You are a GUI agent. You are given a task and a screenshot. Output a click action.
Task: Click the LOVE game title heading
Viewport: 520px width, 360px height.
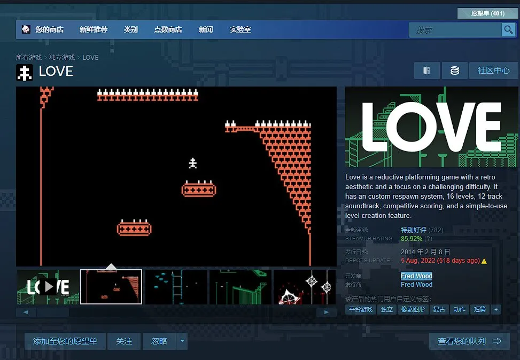(56, 71)
